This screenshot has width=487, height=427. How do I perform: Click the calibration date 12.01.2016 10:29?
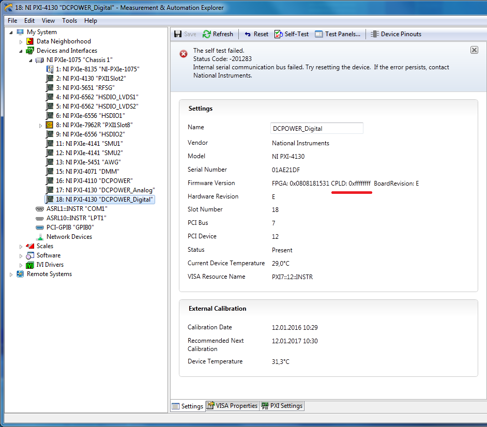[x=295, y=327]
